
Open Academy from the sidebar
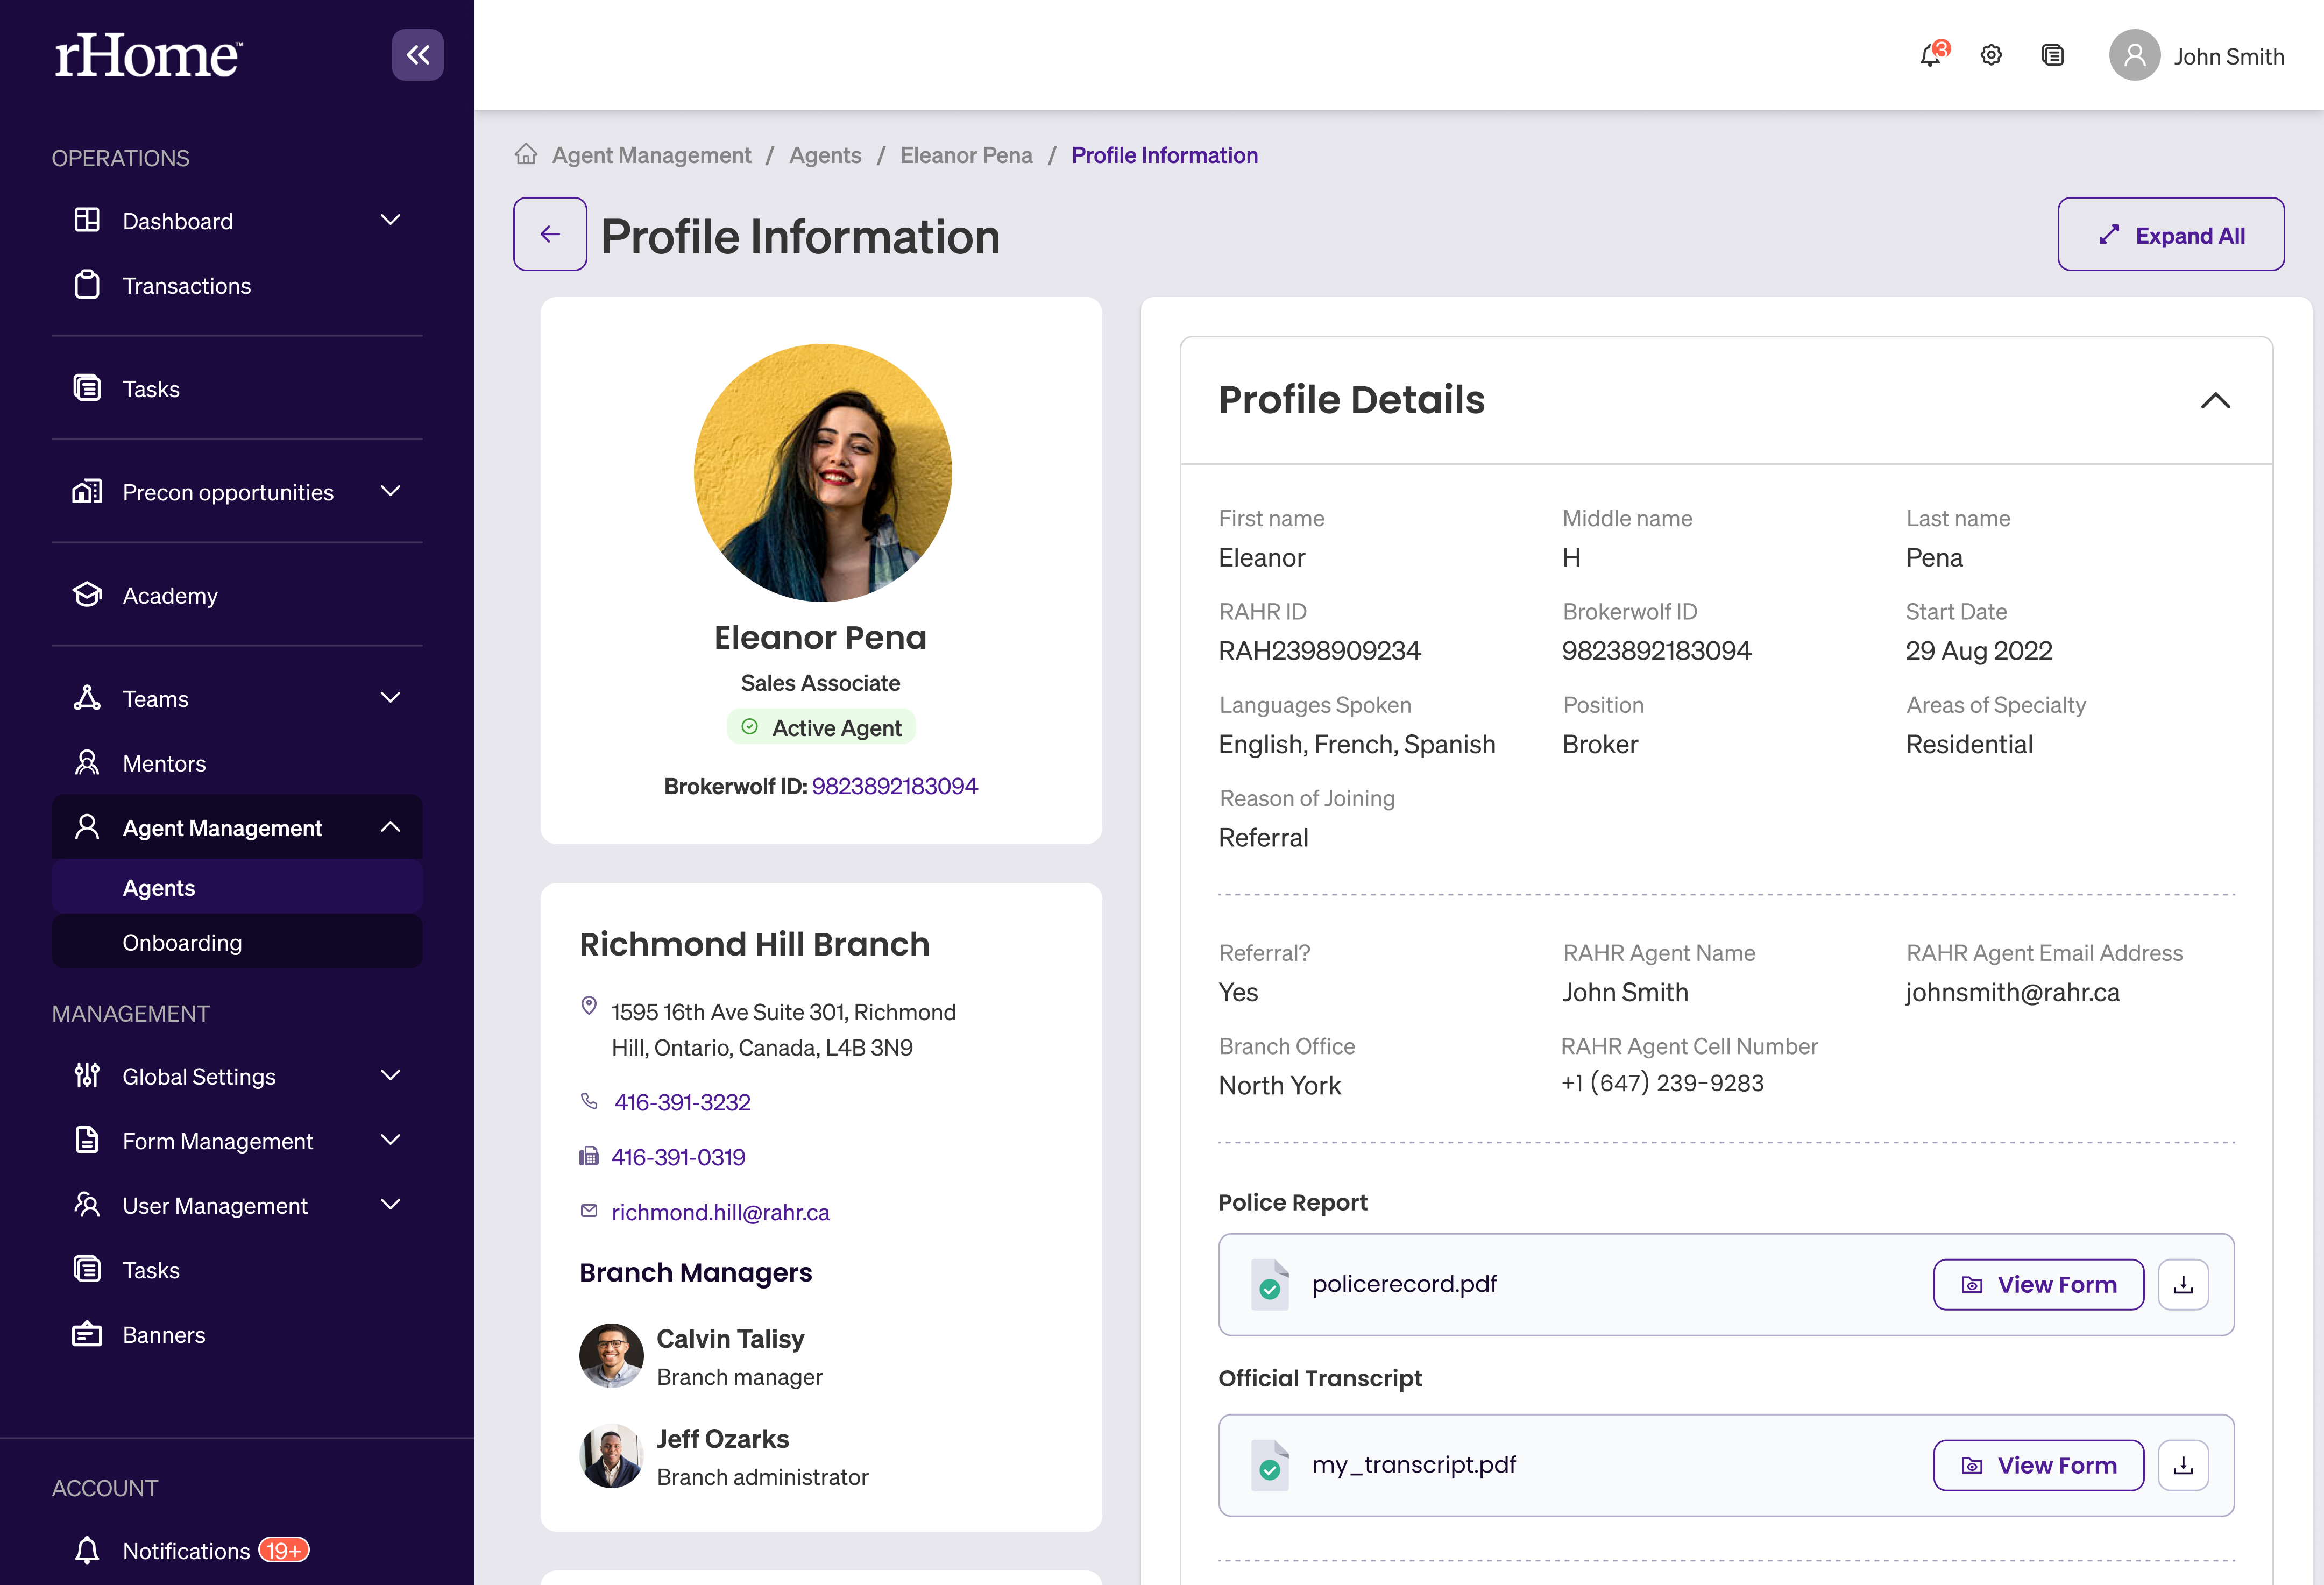pyautogui.click(x=169, y=596)
